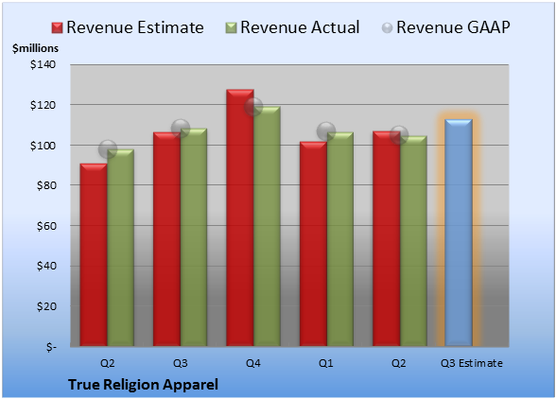Click the "$-" axis baseline value
This screenshot has width=556, height=399.
coord(51,346)
